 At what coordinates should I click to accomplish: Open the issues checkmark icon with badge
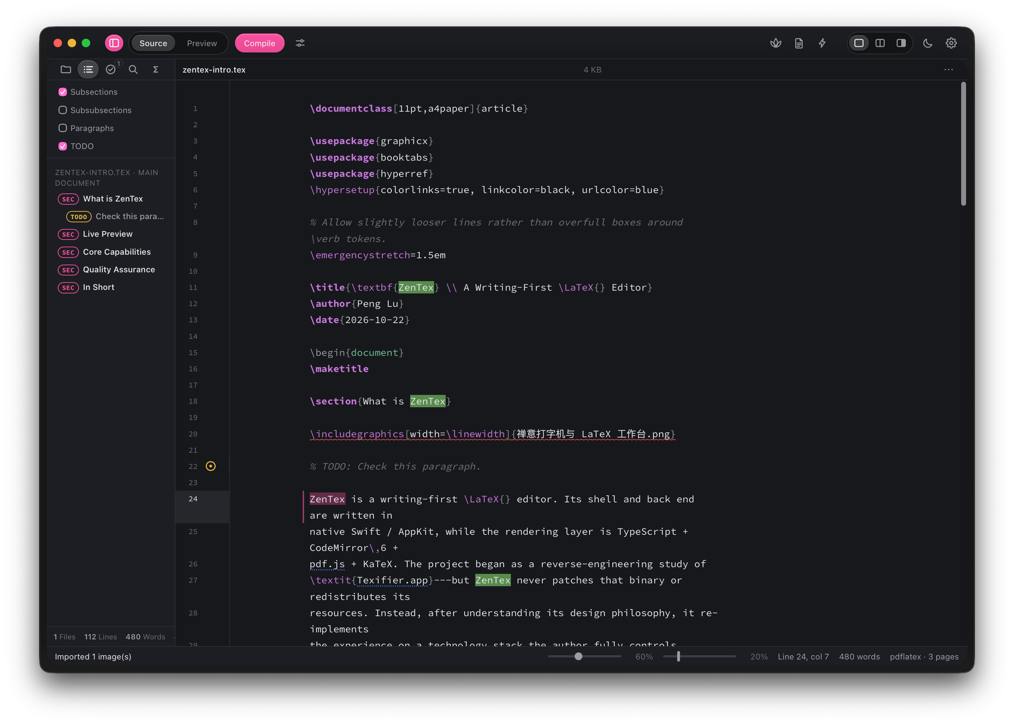pyautogui.click(x=111, y=69)
